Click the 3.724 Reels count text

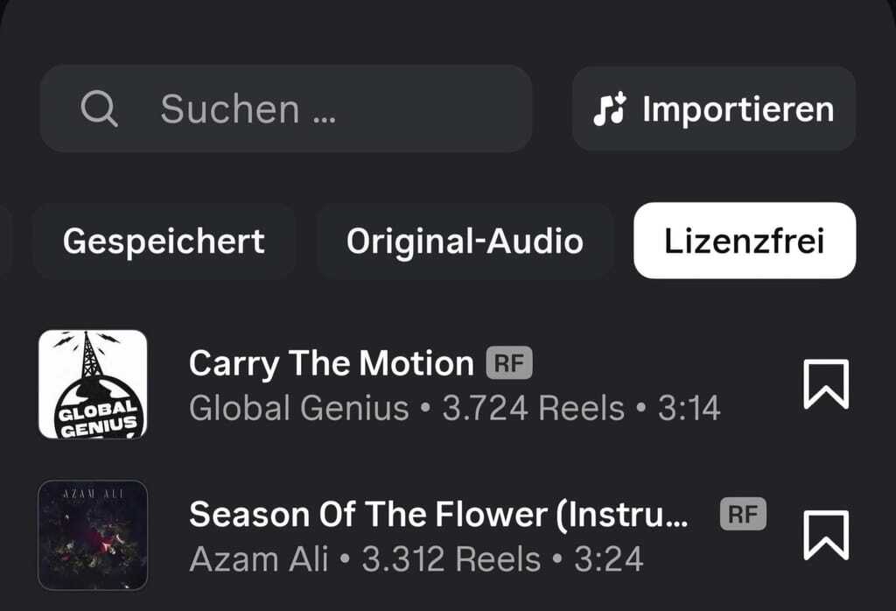pyautogui.click(x=534, y=408)
